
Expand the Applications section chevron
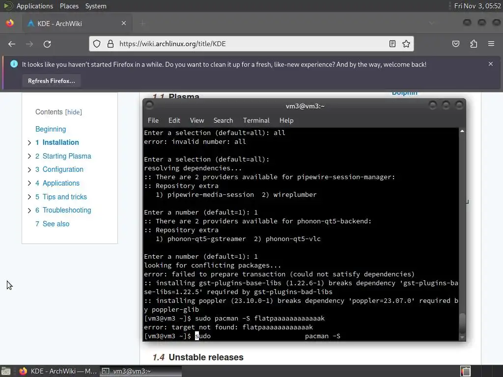tap(29, 184)
